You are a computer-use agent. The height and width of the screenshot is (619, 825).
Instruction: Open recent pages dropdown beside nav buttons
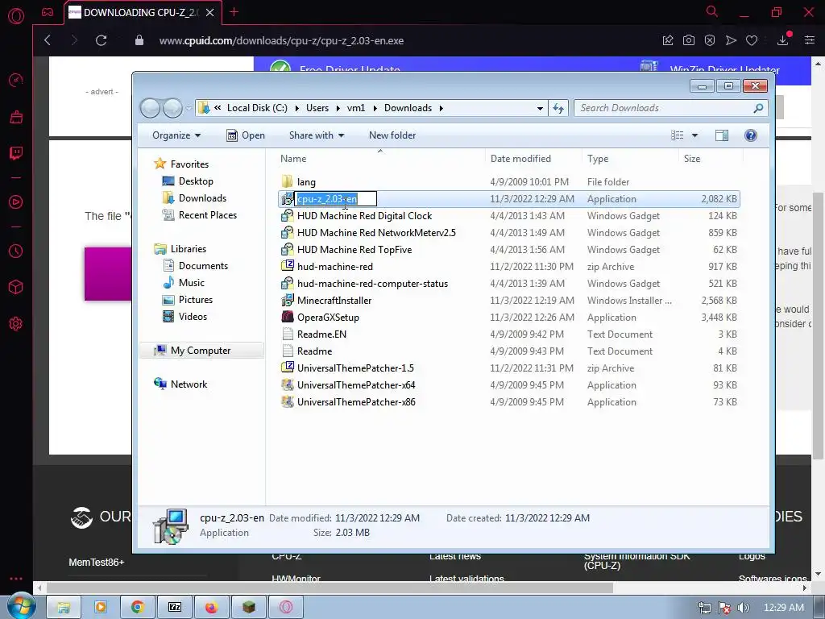point(189,109)
